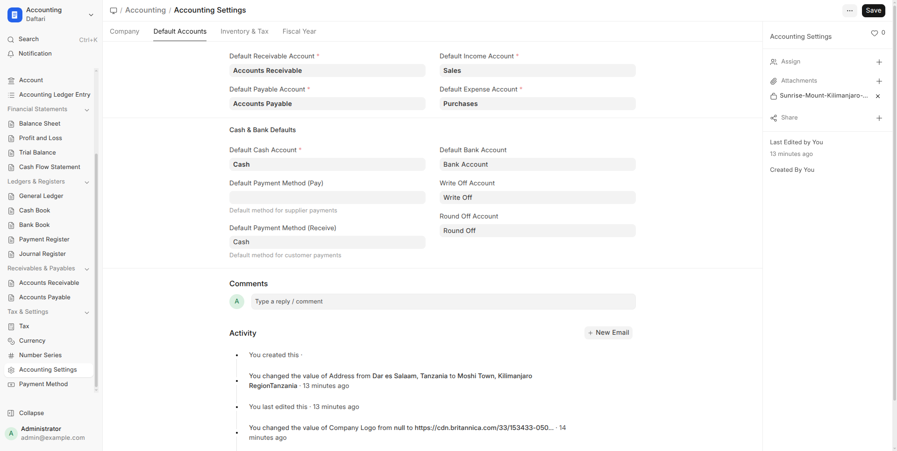Screen dimensions: 897x451
Task: Open the Tax calculator icon
Action: (x=11, y=327)
